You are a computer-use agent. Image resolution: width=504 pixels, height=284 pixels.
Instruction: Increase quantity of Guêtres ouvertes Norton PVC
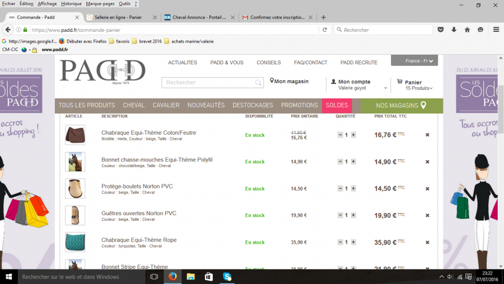(x=353, y=215)
